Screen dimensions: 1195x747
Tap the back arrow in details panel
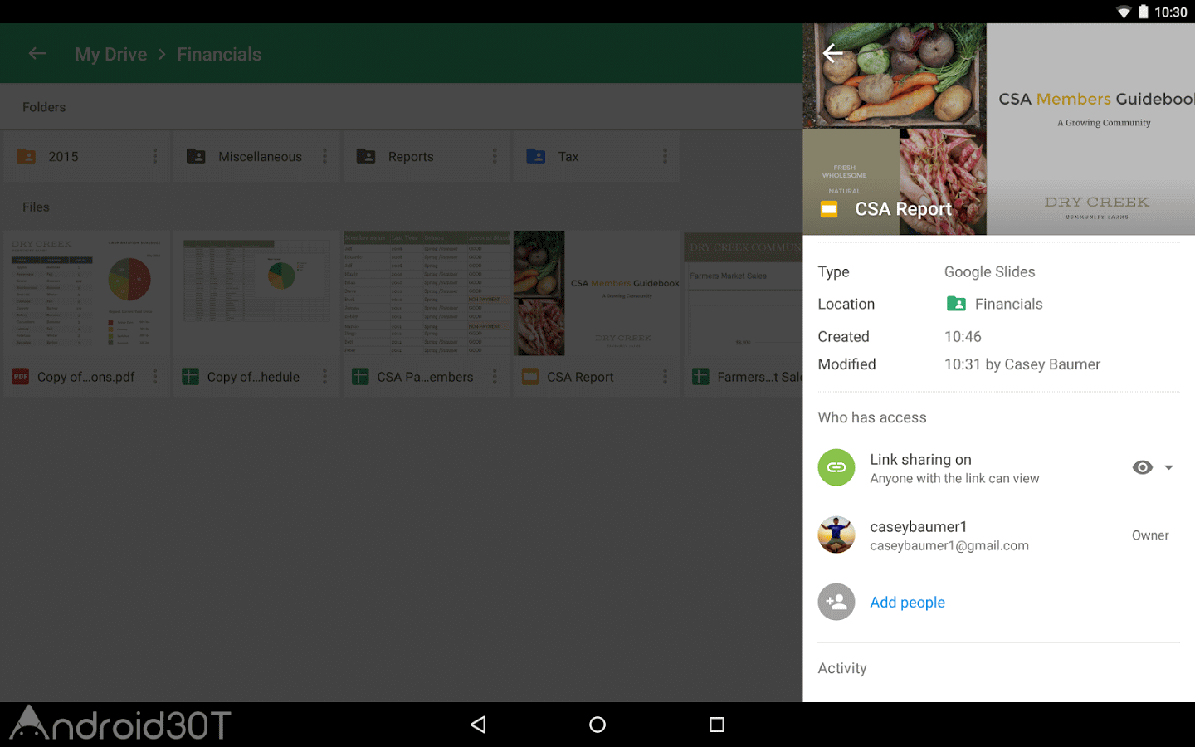pyautogui.click(x=832, y=53)
